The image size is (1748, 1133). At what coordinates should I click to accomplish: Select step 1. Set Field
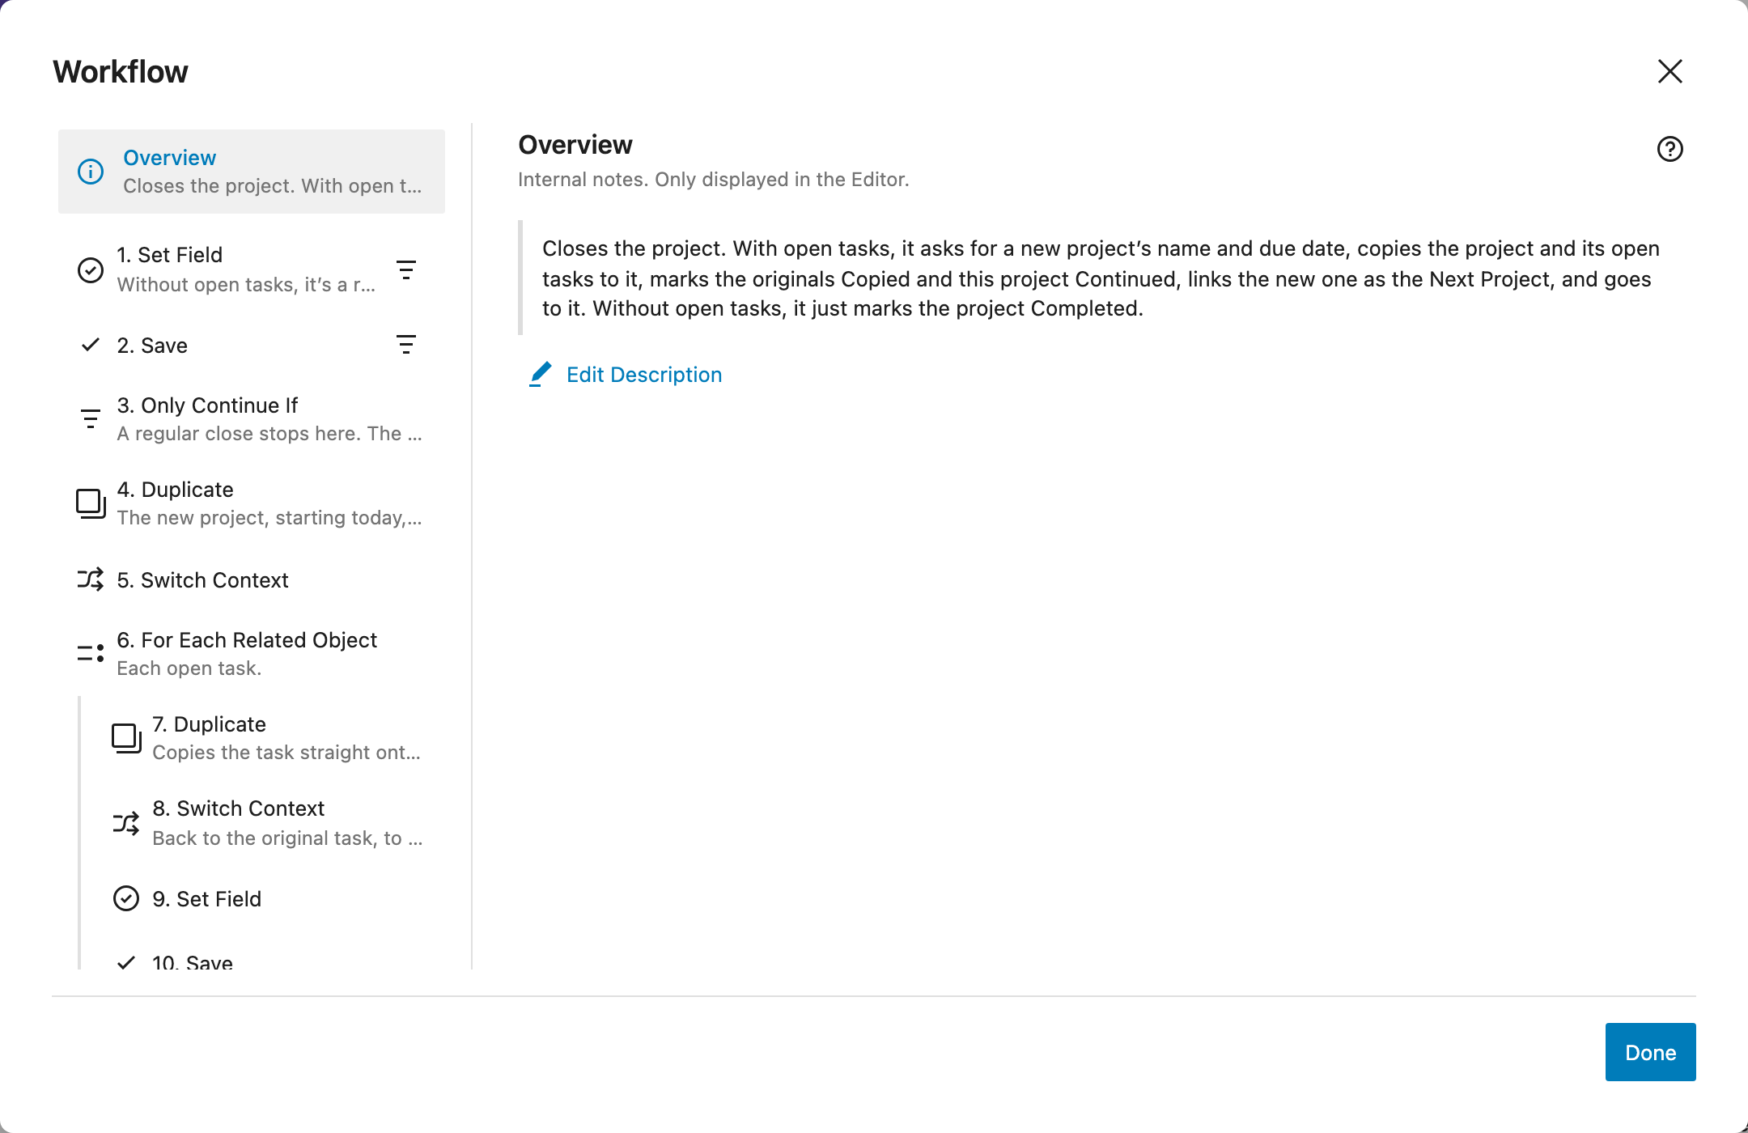pos(252,269)
